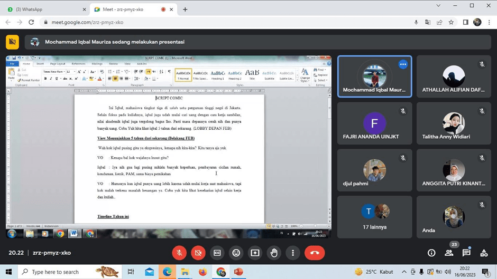Click the present screen icon
This screenshot has height=279, width=497.
(x=255, y=253)
